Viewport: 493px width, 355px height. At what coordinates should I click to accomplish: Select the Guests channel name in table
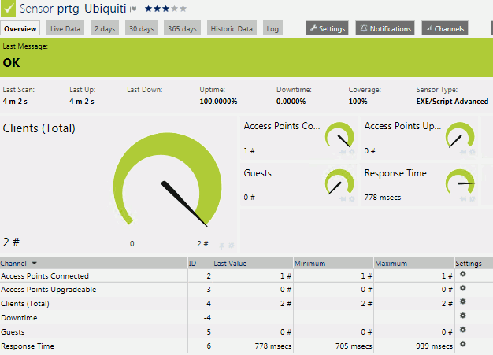point(13,331)
